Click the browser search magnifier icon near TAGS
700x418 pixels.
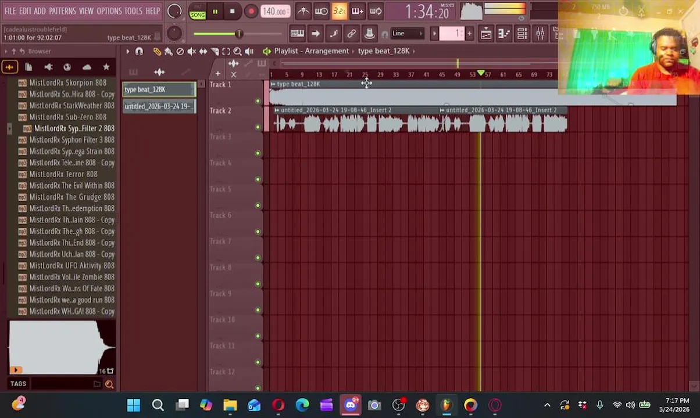pos(109,384)
